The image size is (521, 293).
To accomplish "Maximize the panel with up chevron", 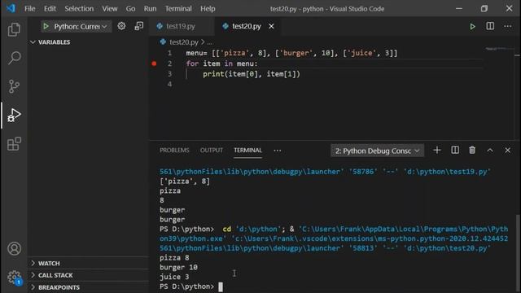I will pos(490,150).
